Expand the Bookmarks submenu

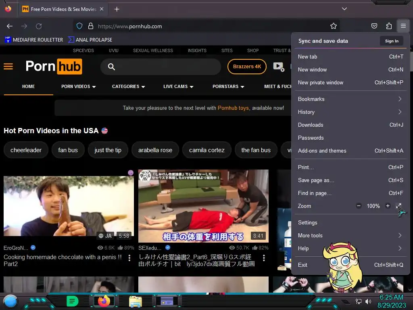[x=350, y=99]
